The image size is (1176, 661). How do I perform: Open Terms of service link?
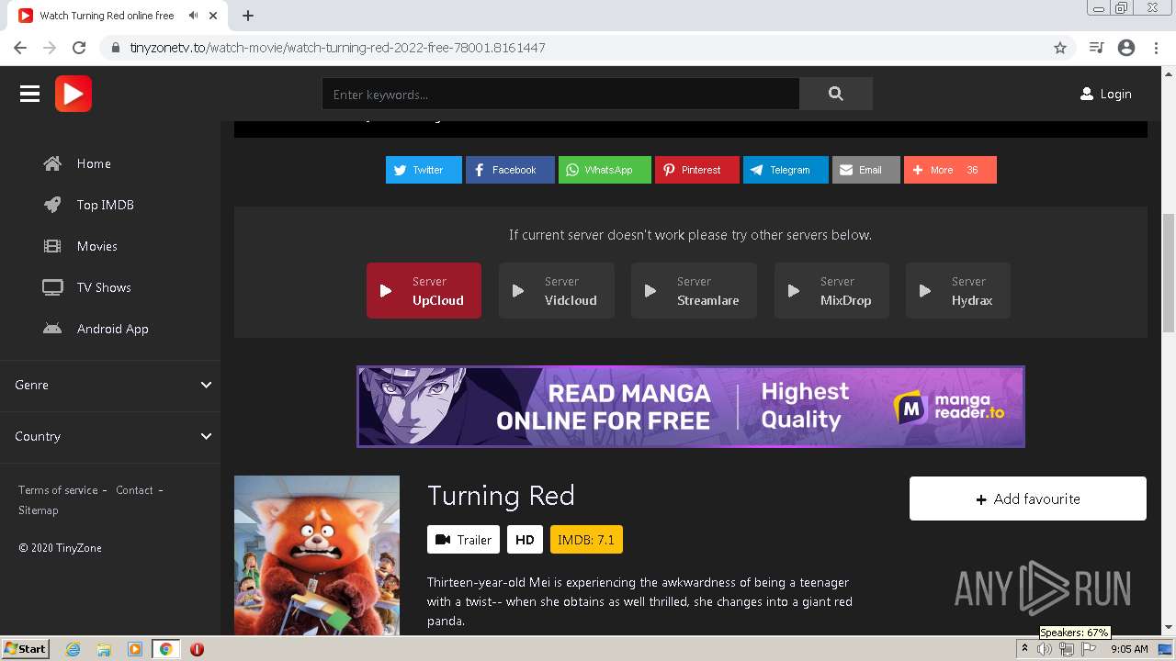(58, 490)
